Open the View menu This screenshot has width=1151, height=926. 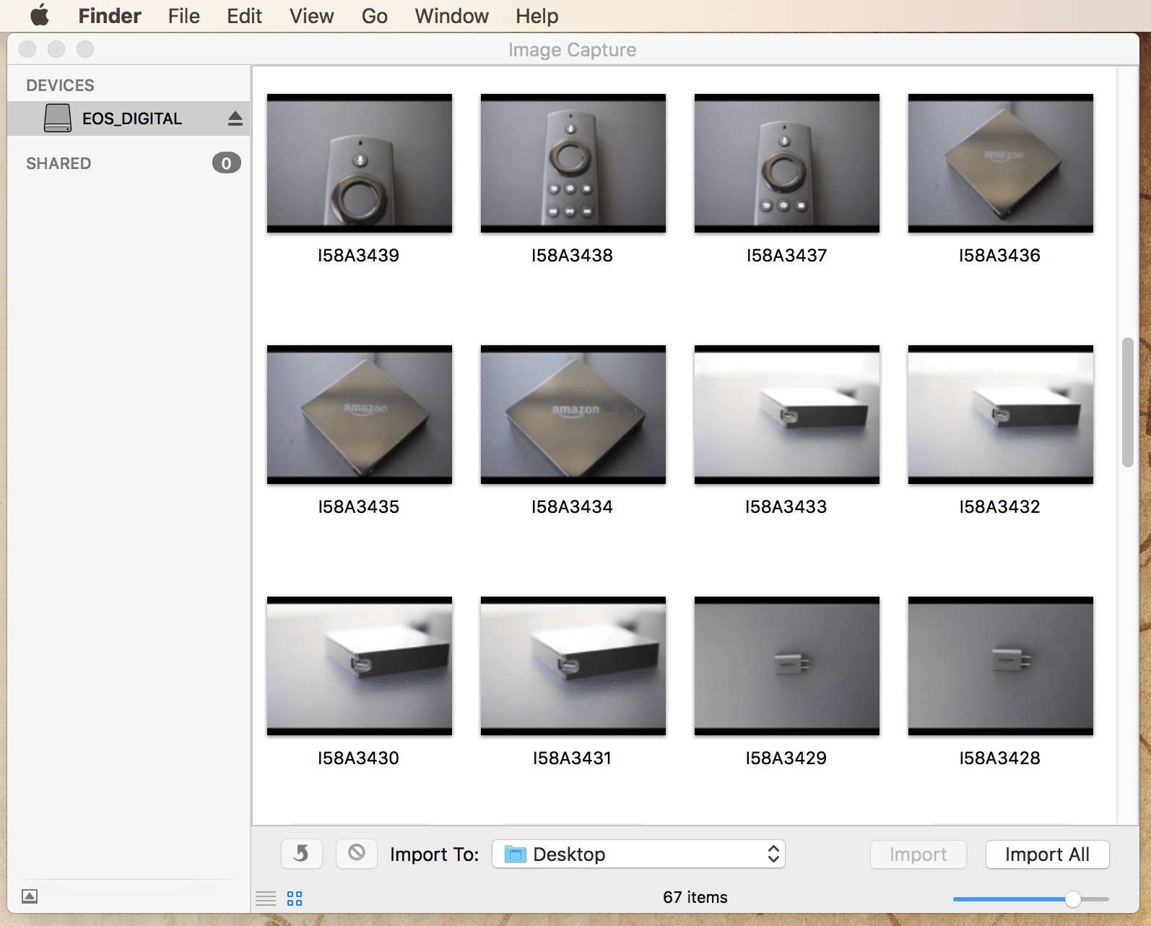click(x=311, y=16)
